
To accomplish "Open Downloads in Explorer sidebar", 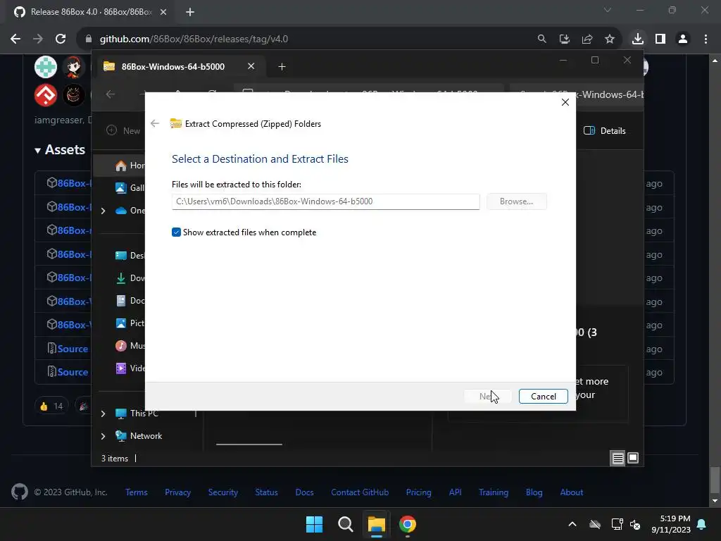I will tap(130, 278).
